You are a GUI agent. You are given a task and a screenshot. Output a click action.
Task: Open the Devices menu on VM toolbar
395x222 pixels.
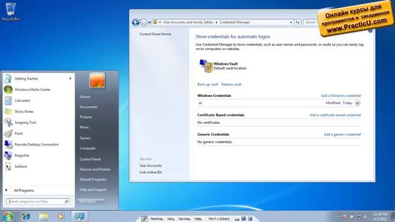185,219
